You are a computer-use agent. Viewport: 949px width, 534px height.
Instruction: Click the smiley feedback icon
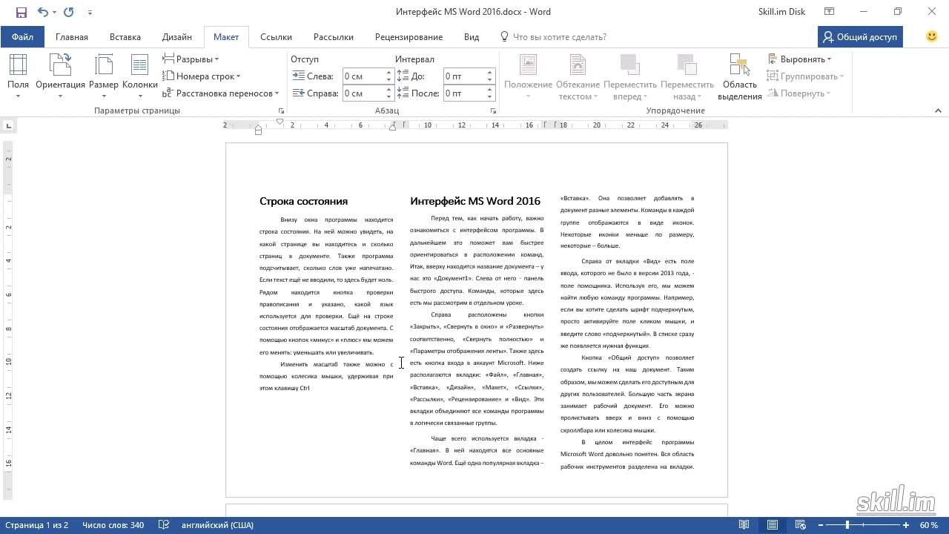pos(932,36)
